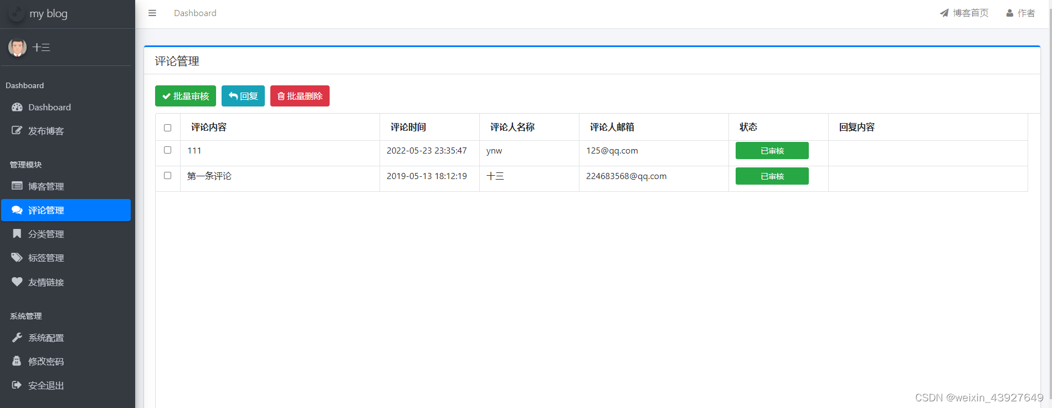Screen dimensions: 1052x408
Task: Click the Dashboard breadcrumb in top bar
Action: [x=195, y=13]
